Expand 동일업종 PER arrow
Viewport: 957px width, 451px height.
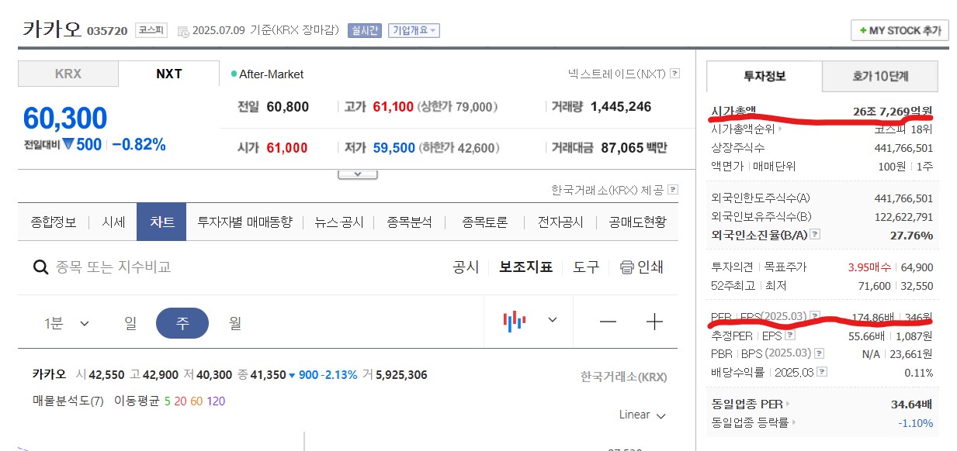click(x=788, y=404)
